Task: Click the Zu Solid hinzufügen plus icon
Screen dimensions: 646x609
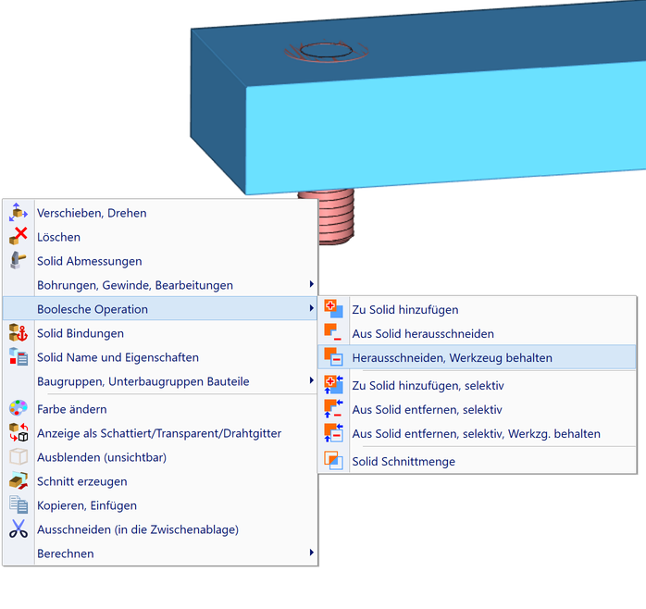Action: click(x=333, y=310)
